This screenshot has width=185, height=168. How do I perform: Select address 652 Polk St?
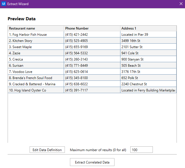click(x=148, y=78)
